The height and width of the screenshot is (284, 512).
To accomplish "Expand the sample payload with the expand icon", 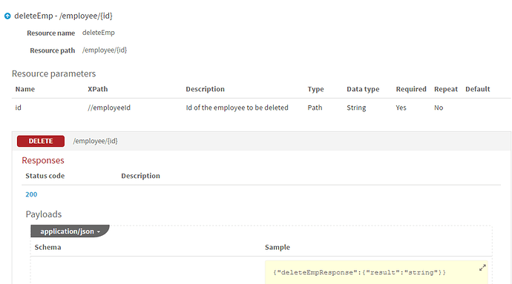I will pyautogui.click(x=482, y=268).
